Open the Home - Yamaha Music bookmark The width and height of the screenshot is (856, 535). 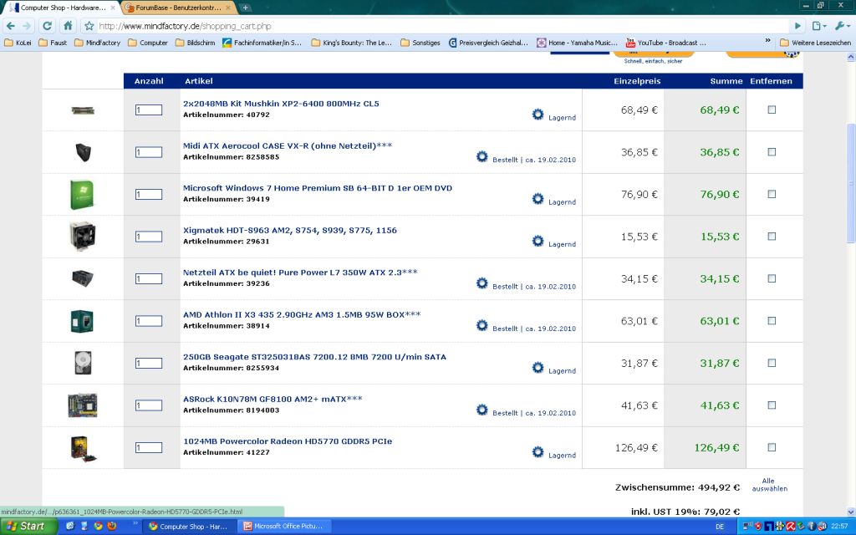coord(577,43)
